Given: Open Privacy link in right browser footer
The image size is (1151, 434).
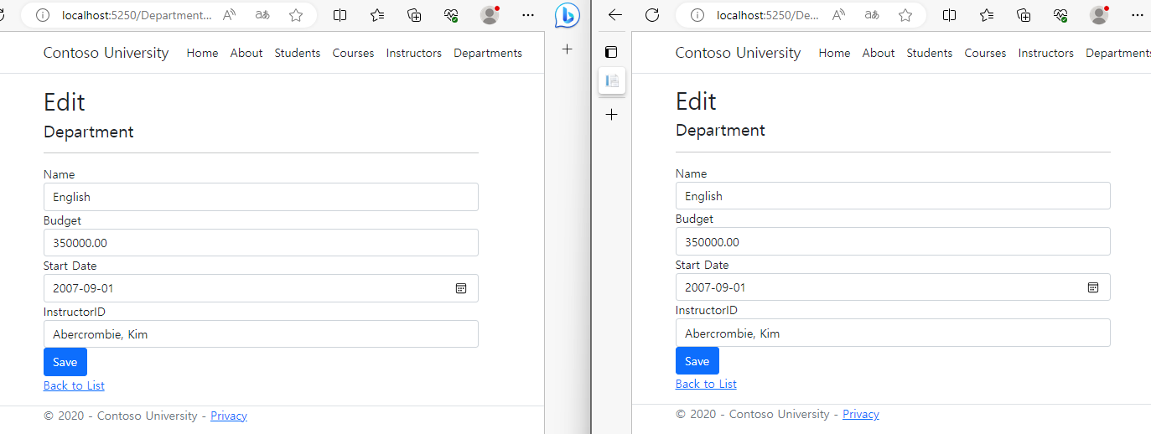Looking at the screenshot, I should pyautogui.click(x=861, y=414).
